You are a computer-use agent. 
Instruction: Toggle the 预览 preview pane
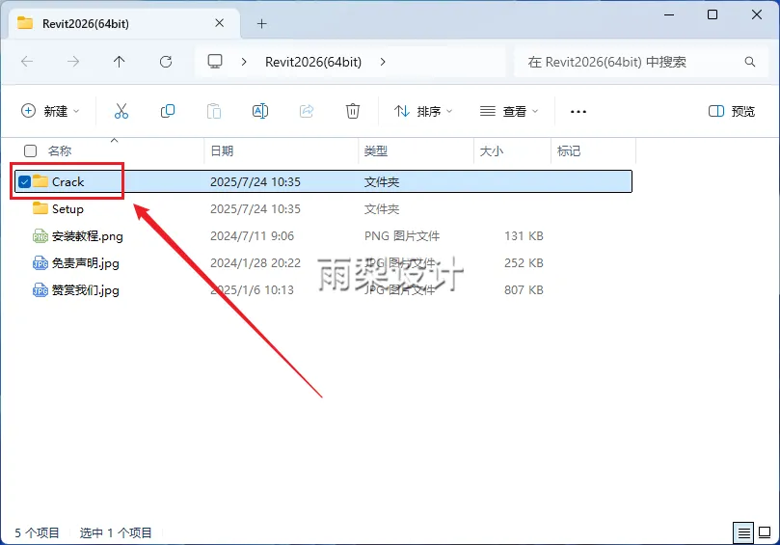click(731, 111)
